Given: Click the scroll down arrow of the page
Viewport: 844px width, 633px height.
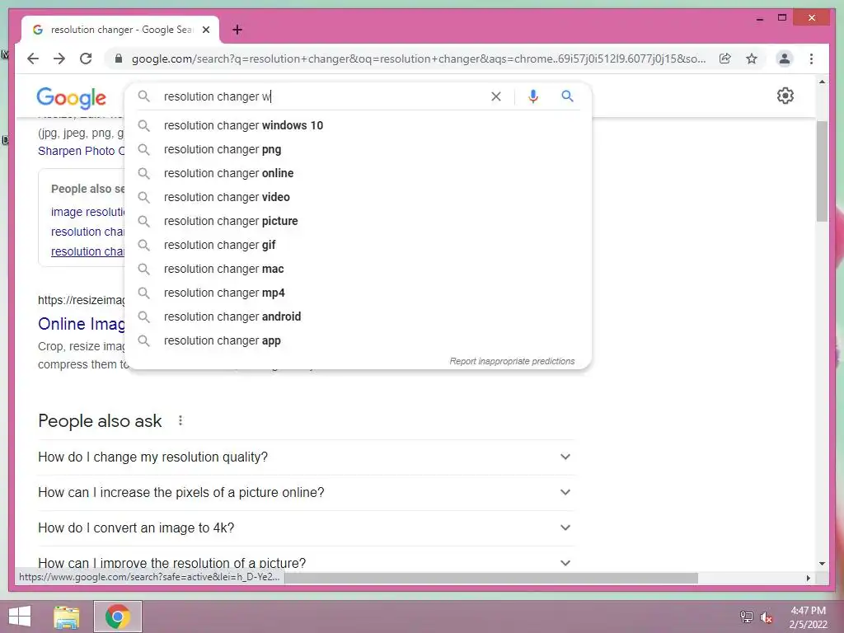Looking at the screenshot, I should point(822,564).
